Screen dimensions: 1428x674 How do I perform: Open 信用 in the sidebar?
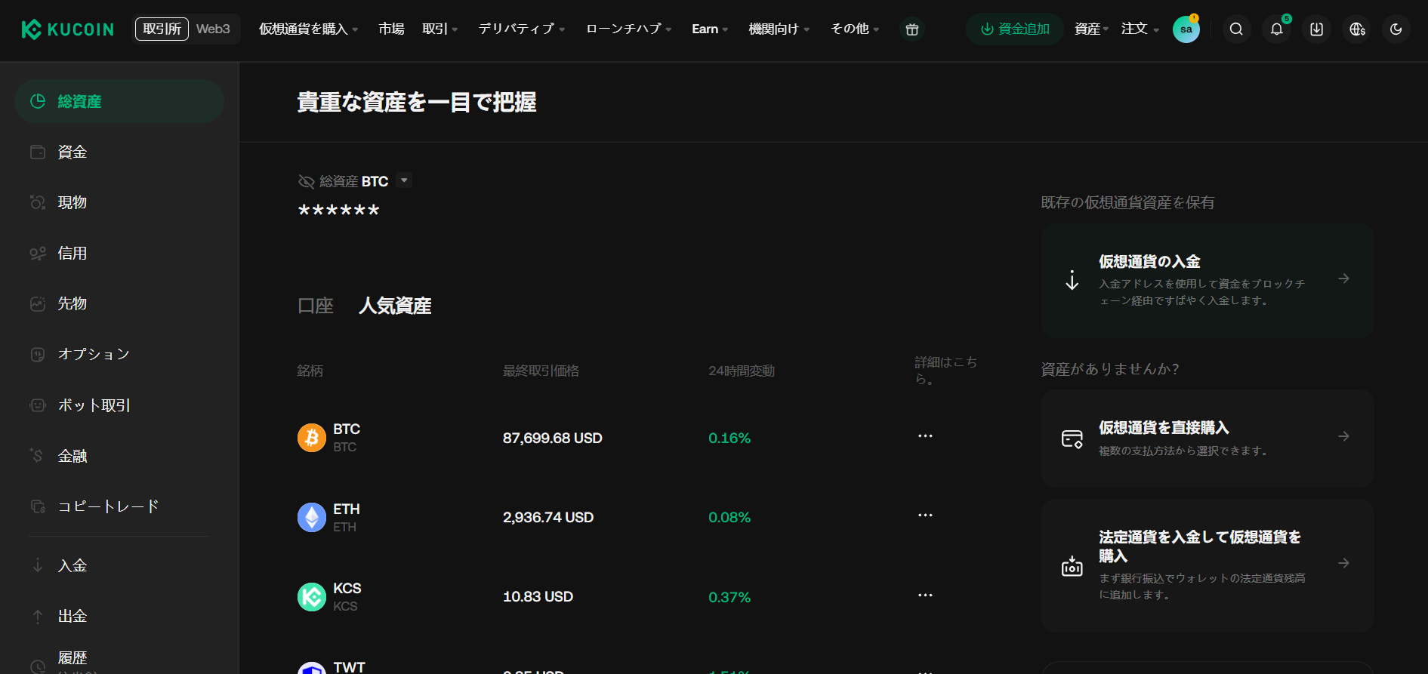(119, 253)
